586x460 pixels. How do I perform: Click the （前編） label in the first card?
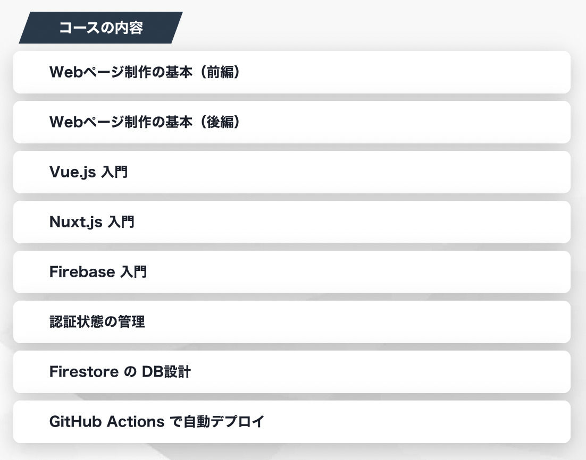220,72
